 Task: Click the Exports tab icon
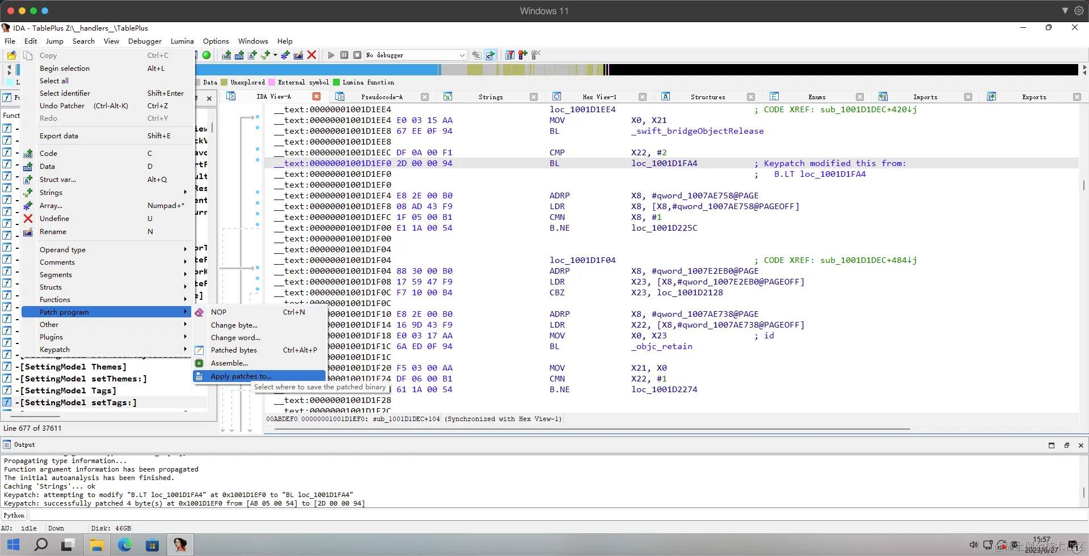(x=991, y=96)
